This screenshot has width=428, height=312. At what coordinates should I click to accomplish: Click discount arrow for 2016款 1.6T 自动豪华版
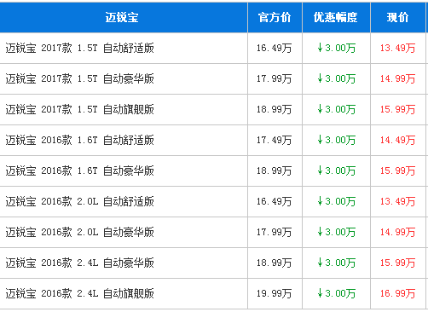(320, 170)
